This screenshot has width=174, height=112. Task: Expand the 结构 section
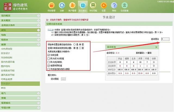(38, 35)
